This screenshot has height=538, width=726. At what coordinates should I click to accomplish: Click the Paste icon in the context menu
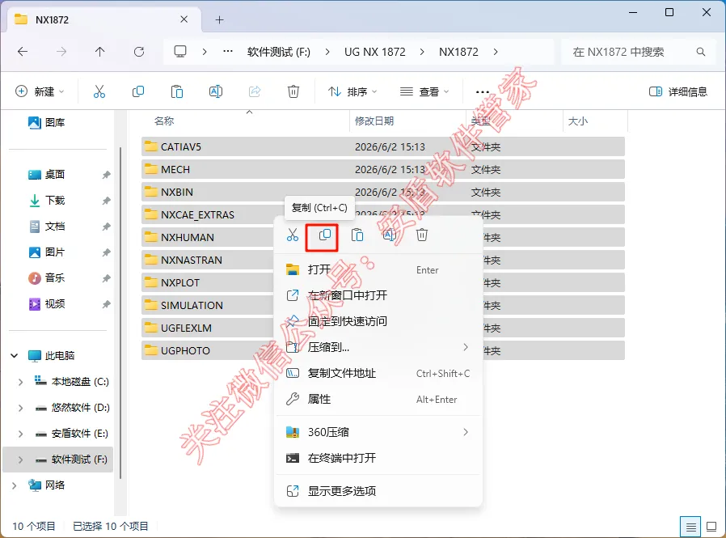coord(357,235)
